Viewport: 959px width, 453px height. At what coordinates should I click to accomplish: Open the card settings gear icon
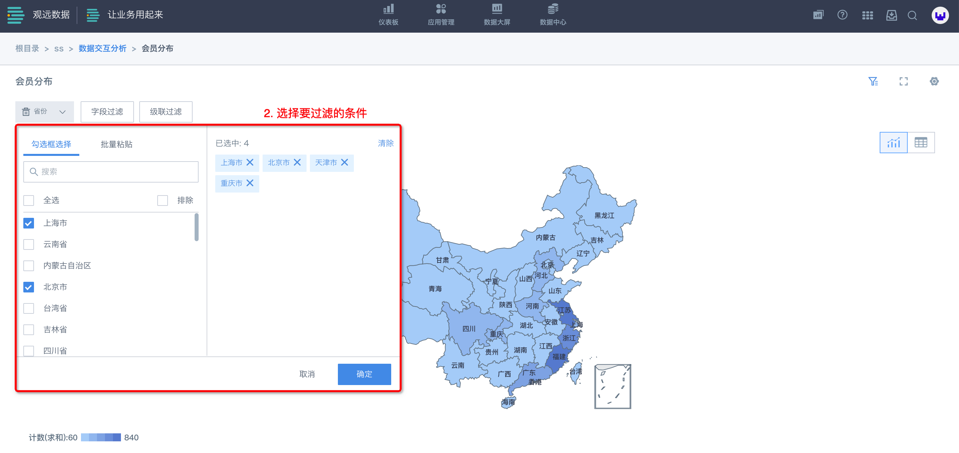[x=934, y=81]
